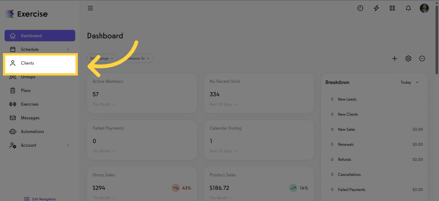Image resolution: width=439 pixels, height=201 pixels.
Task: Open the apps grid icon in the top bar
Action: point(392,8)
